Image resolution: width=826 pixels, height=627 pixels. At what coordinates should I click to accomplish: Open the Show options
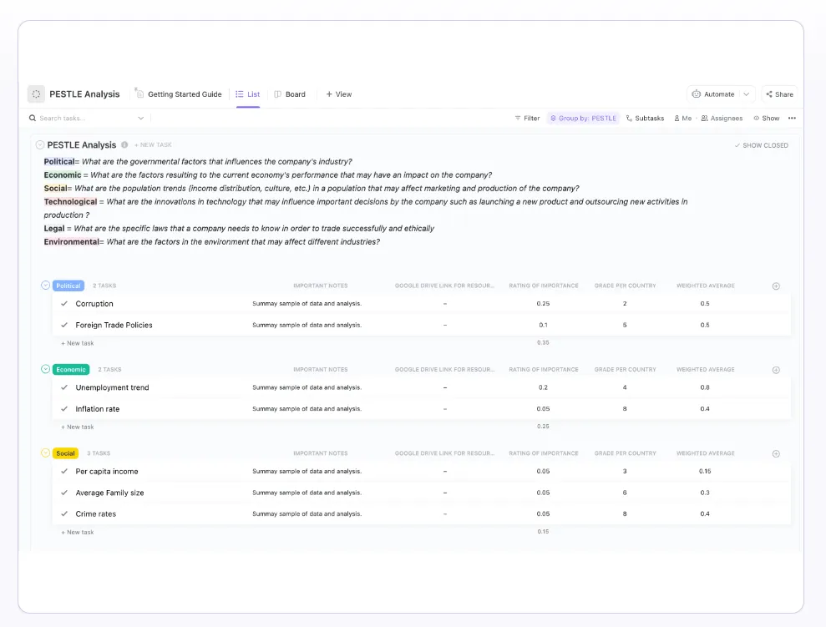click(x=767, y=118)
